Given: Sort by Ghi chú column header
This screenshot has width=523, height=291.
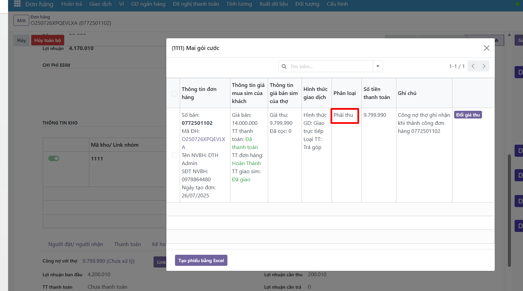Looking at the screenshot, I should [424, 93].
